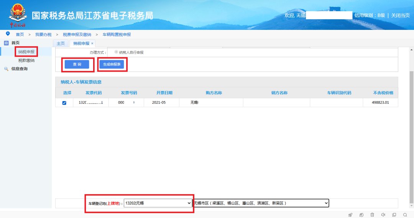Click the vertical scrollbar on the right

point(411,134)
